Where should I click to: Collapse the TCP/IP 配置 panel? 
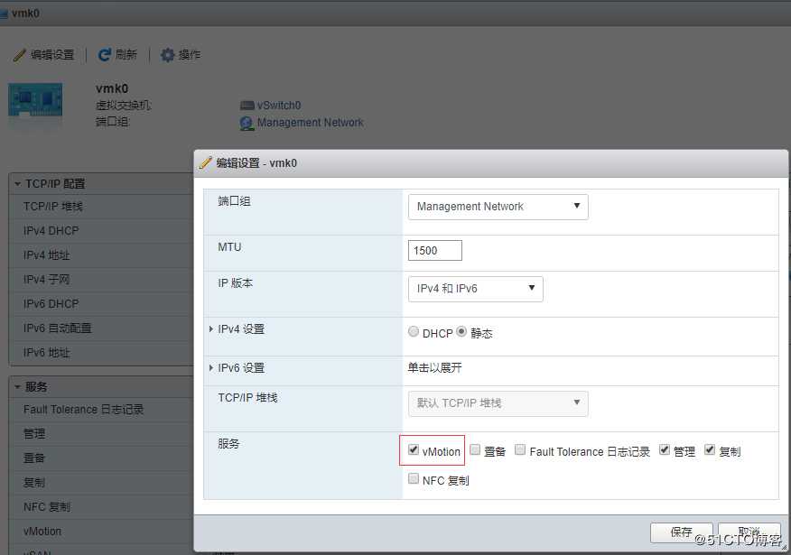click(x=18, y=184)
